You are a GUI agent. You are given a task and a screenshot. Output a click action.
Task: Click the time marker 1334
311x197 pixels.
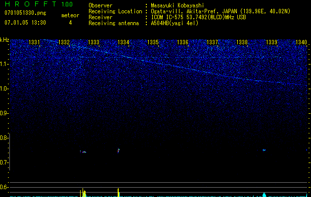point(124,42)
